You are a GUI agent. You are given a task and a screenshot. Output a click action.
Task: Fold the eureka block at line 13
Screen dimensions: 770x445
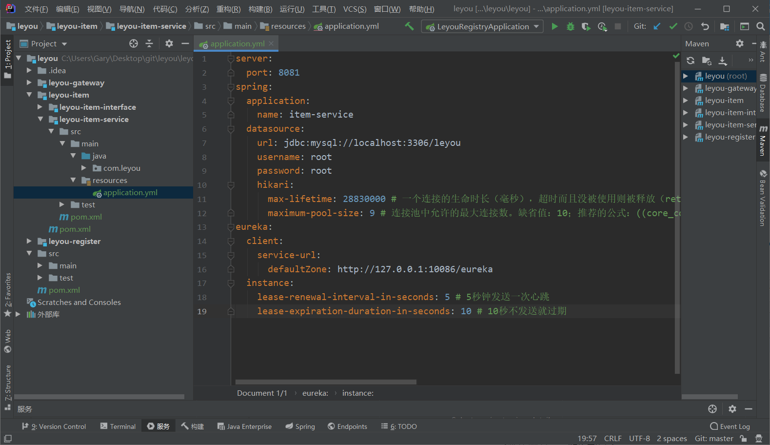pyautogui.click(x=231, y=227)
